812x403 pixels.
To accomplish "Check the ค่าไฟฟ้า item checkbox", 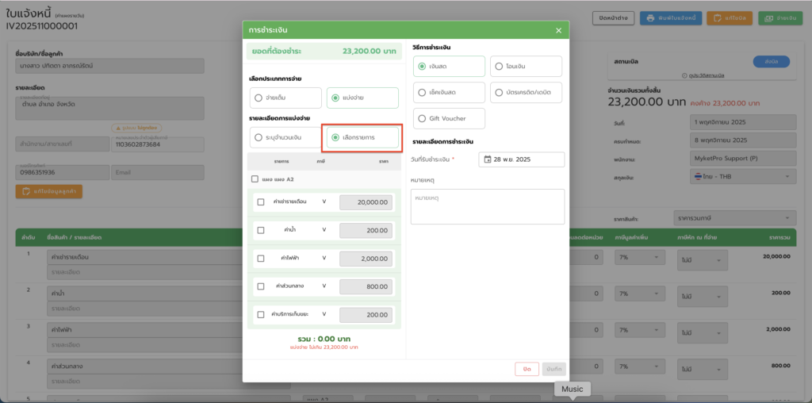I will 261,259.
